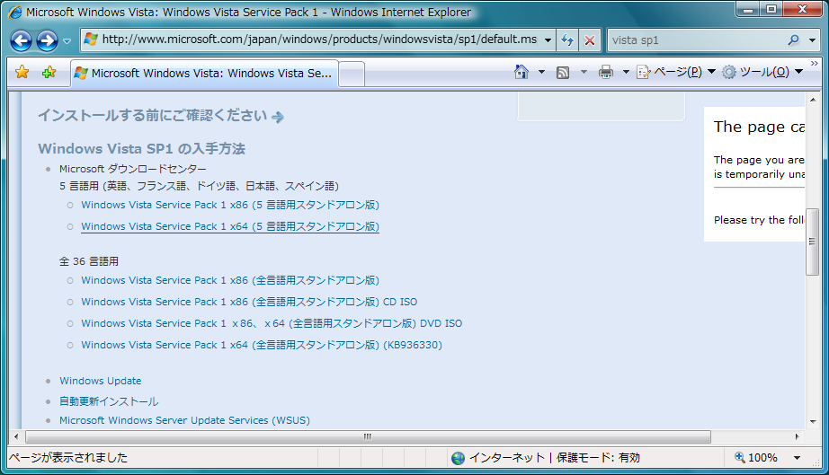This screenshot has height=475, width=829.
Task: Minimize the Internet Explorer window
Action: pos(747,10)
